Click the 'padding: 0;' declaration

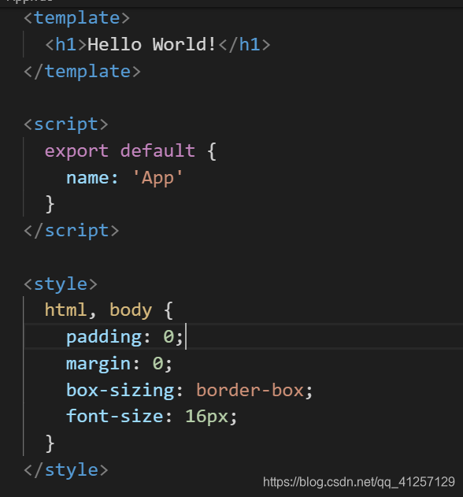click(124, 337)
